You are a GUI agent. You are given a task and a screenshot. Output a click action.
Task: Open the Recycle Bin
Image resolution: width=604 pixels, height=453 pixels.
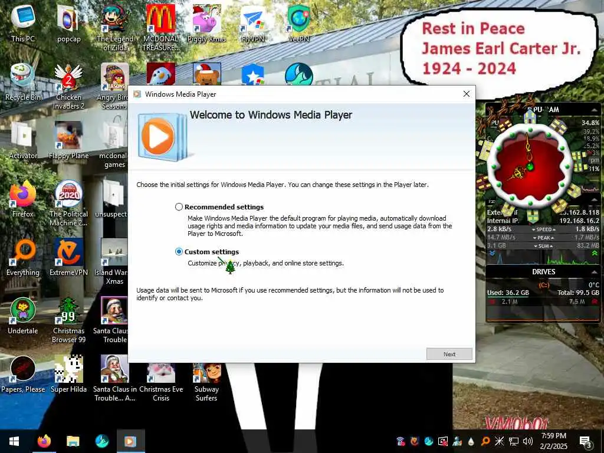(x=23, y=81)
